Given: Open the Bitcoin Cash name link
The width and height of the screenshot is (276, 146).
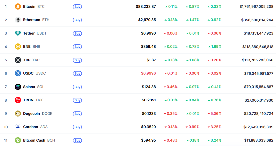Looking at the screenshot, I should tap(34, 140).
